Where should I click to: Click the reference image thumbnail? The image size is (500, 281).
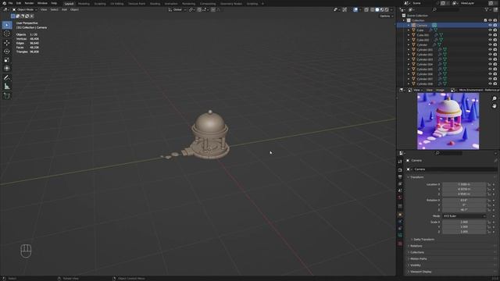click(x=448, y=121)
